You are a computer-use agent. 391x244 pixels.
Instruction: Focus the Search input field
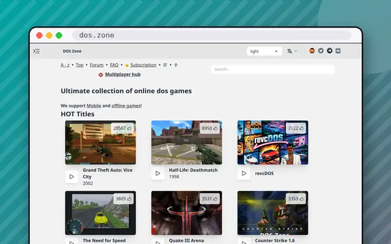pyautogui.click(x=273, y=69)
